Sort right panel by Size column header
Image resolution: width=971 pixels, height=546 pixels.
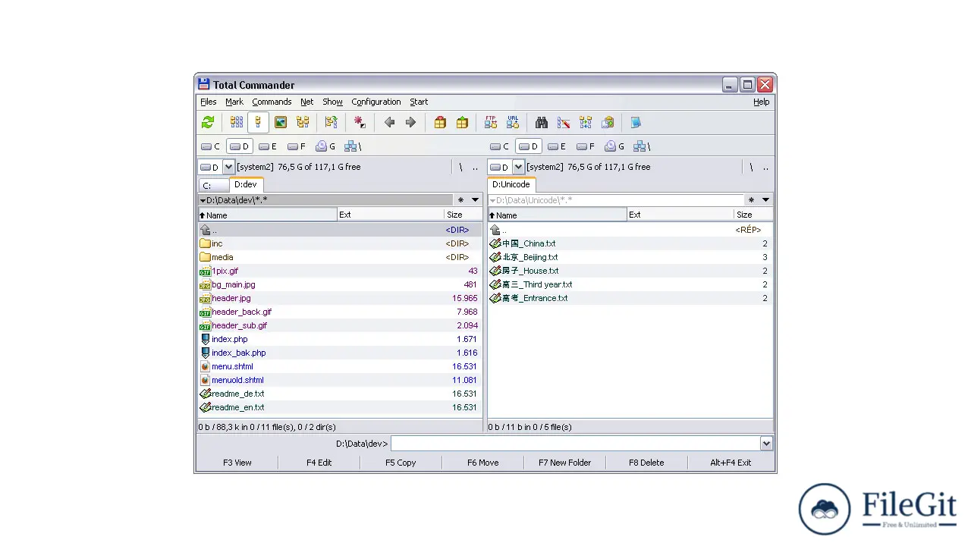[754, 215]
